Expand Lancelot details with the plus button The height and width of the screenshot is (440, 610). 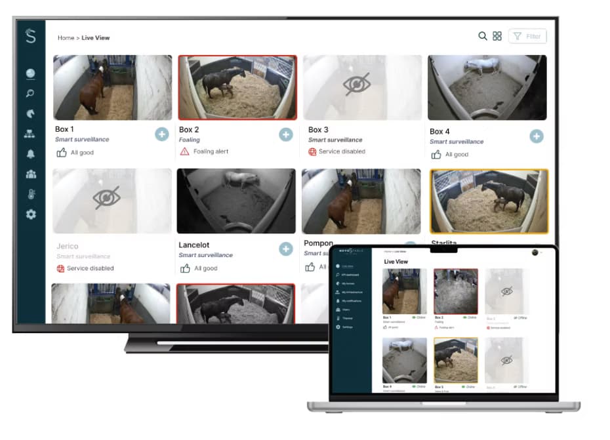click(x=285, y=249)
